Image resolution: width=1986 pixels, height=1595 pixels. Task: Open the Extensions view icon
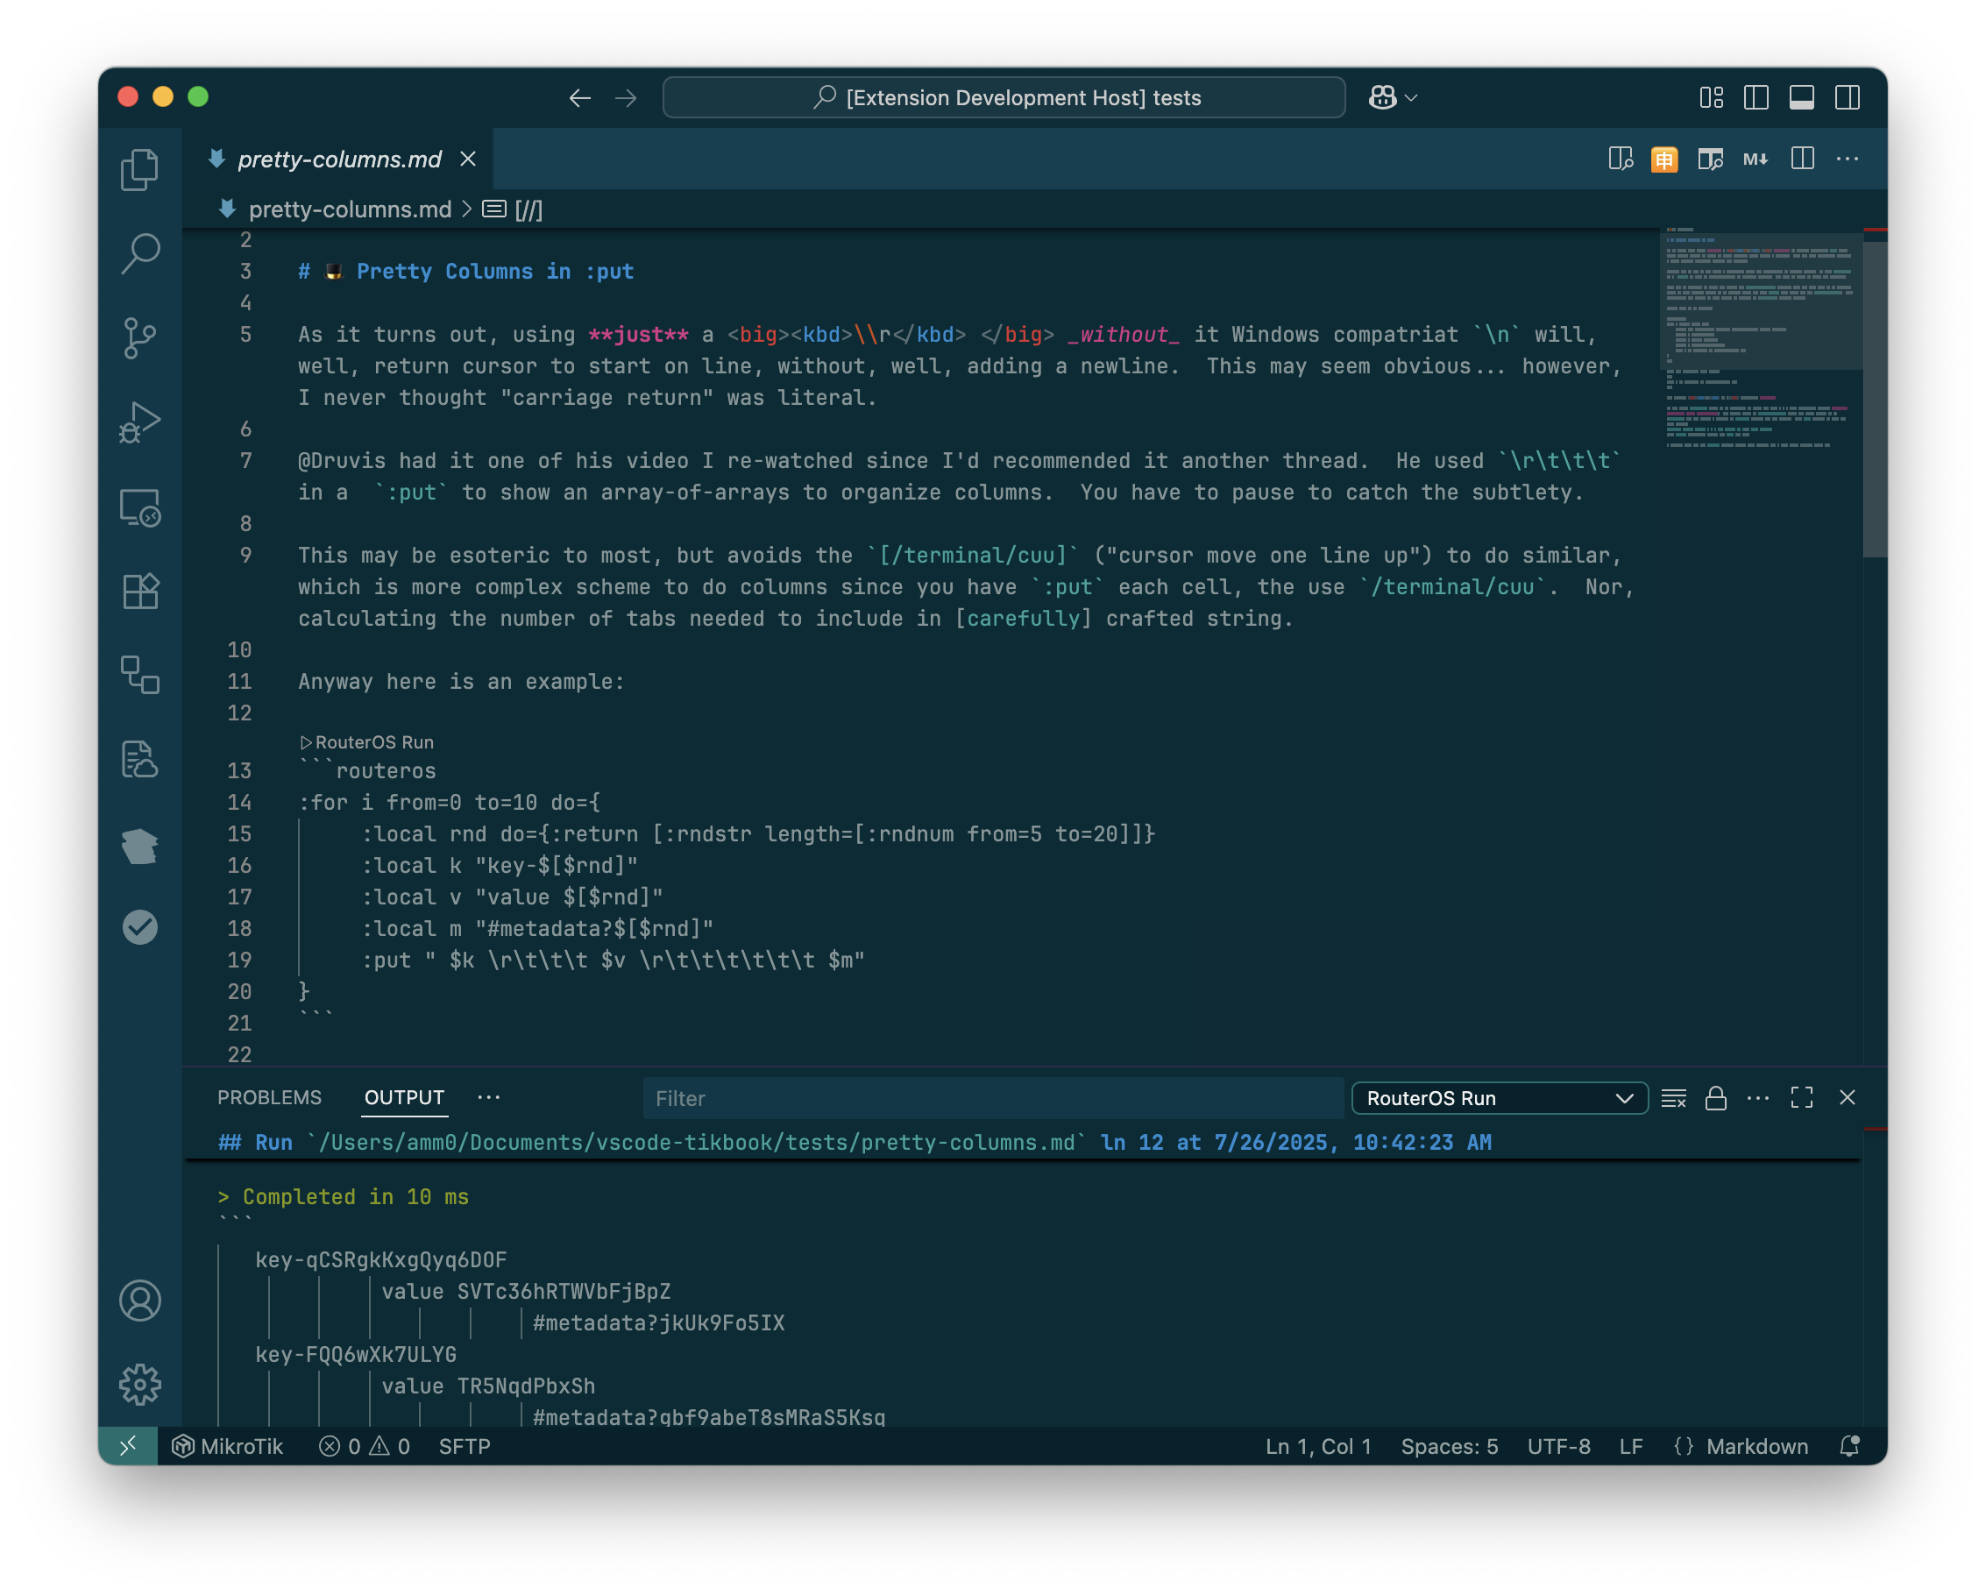[140, 592]
